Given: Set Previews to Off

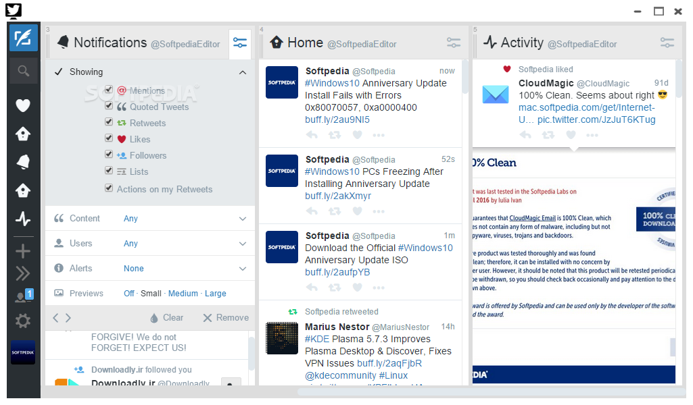Looking at the screenshot, I should pyautogui.click(x=128, y=294).
